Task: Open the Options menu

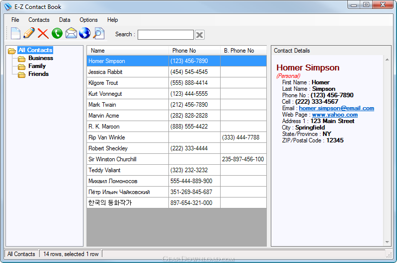Action: (88, 20)
